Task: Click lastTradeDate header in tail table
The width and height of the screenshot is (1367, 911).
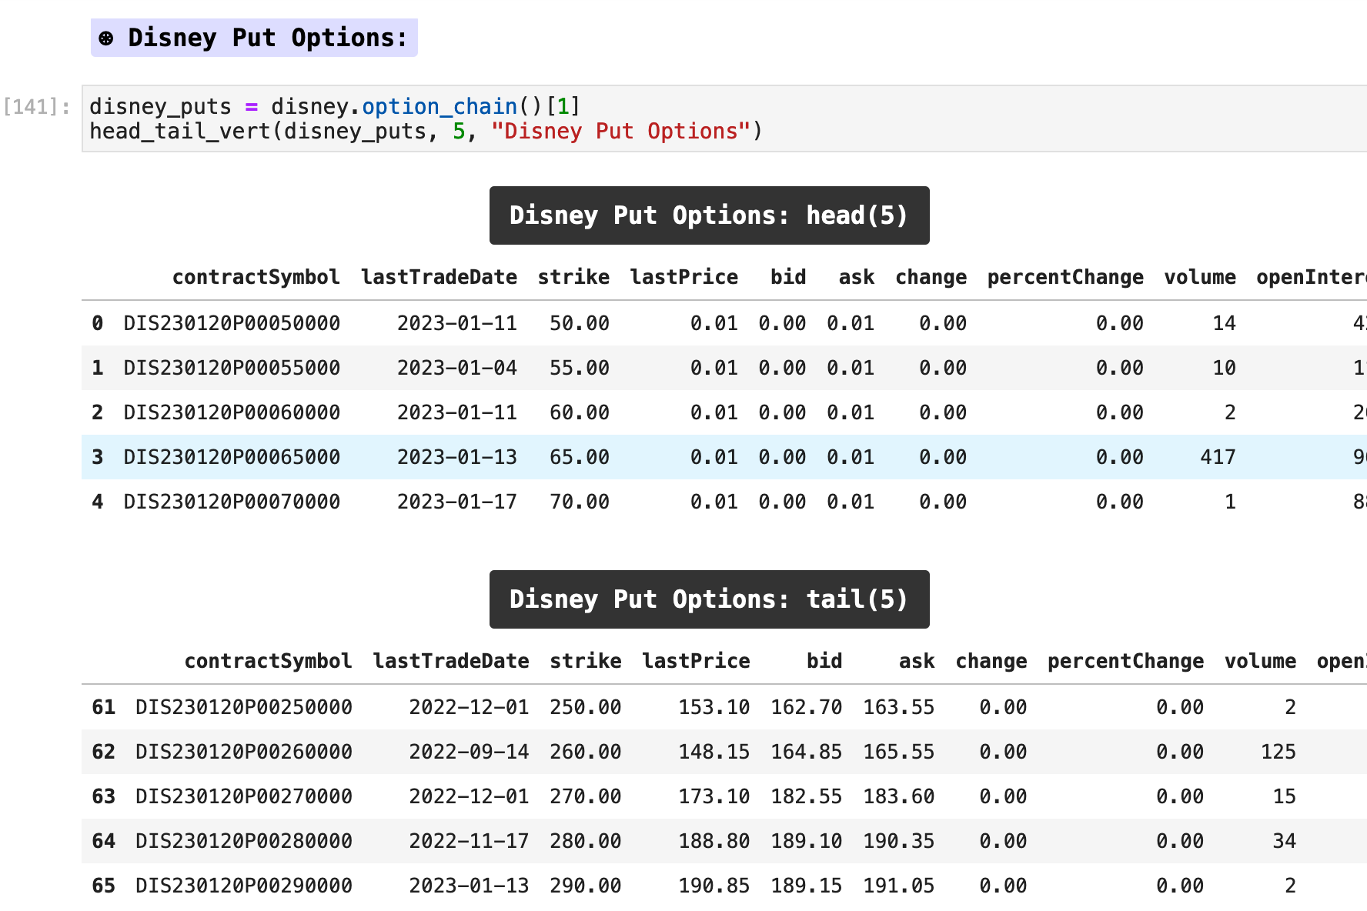Action: [x=451, y=661]
